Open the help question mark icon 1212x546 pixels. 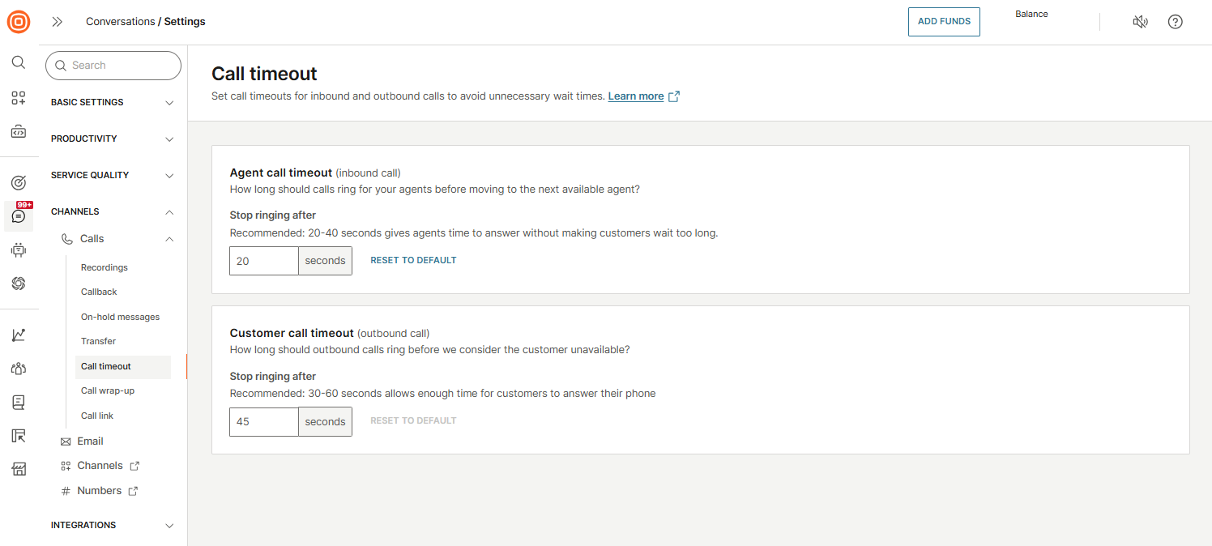click(x=1175, y=22)
